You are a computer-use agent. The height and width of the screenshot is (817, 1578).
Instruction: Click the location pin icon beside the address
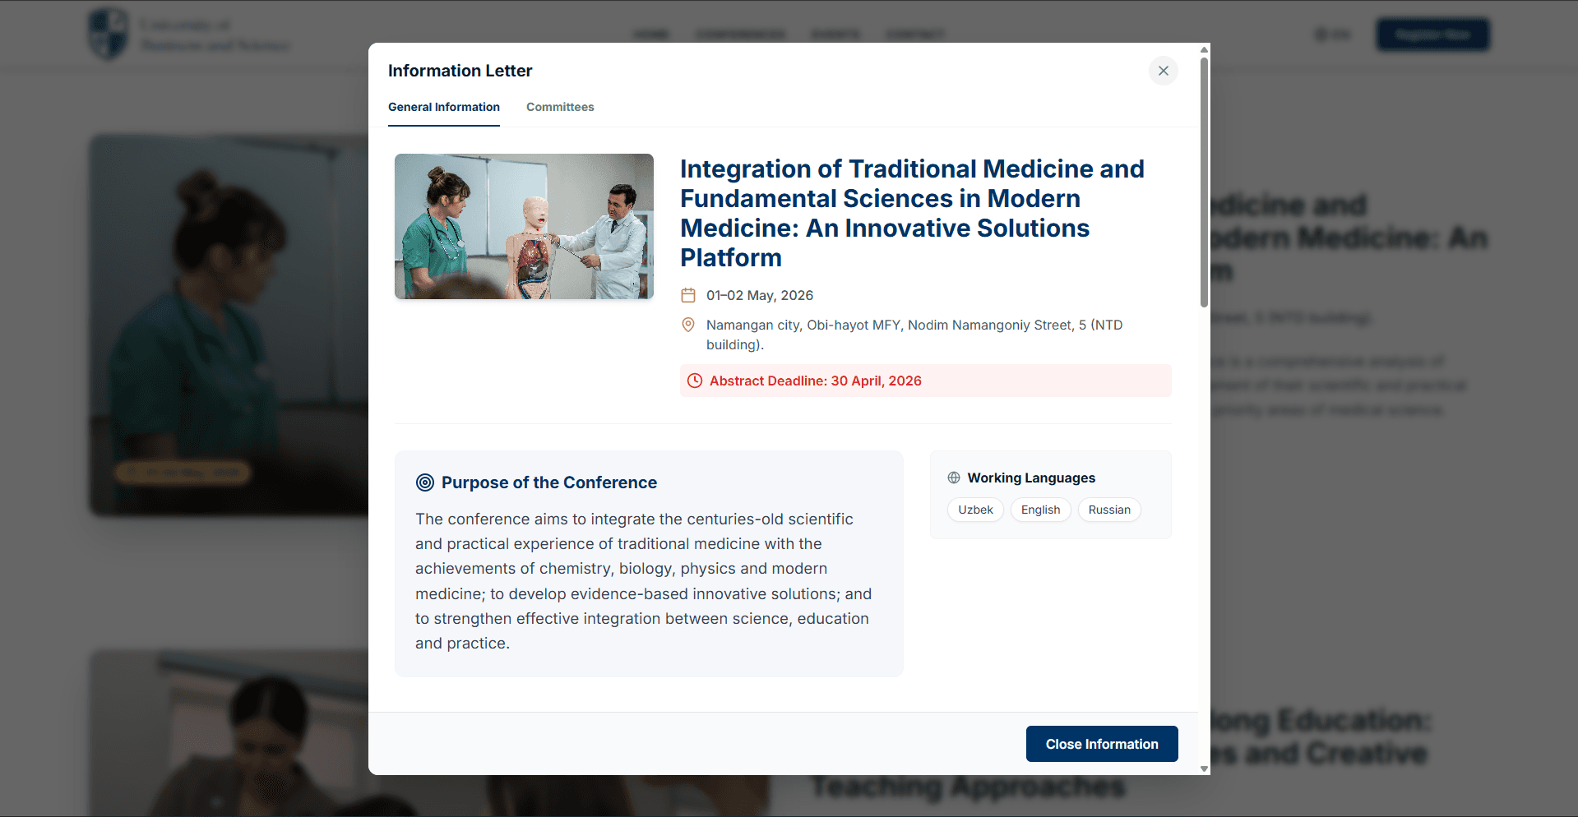pyautogui.click(x=688, y=325)
